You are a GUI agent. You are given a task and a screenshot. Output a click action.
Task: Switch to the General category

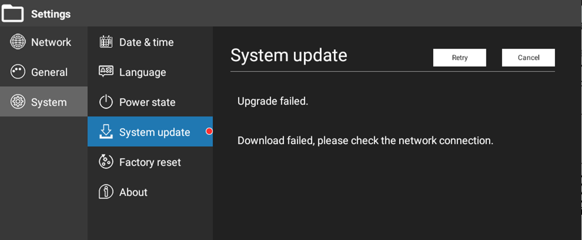click(49, 72)
